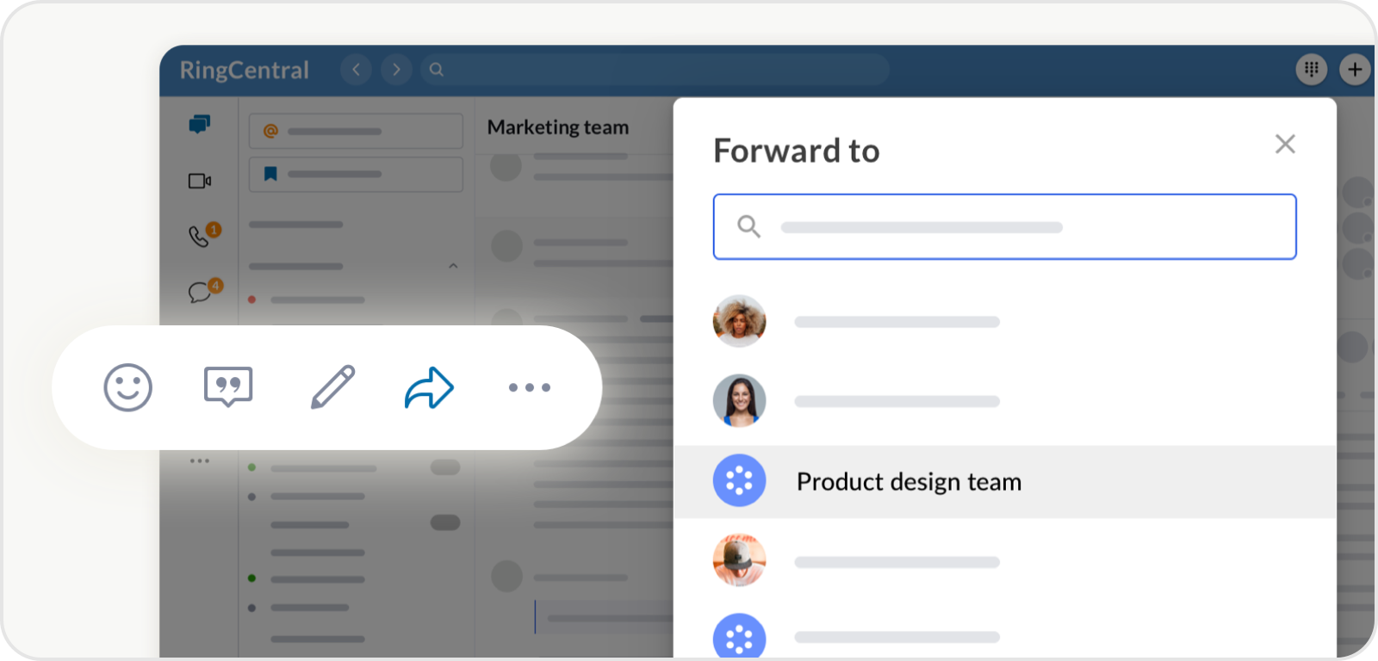Open the dial pad icon in header
Viewport: 1378px width, 661px height.
(x=1312, y=69)
